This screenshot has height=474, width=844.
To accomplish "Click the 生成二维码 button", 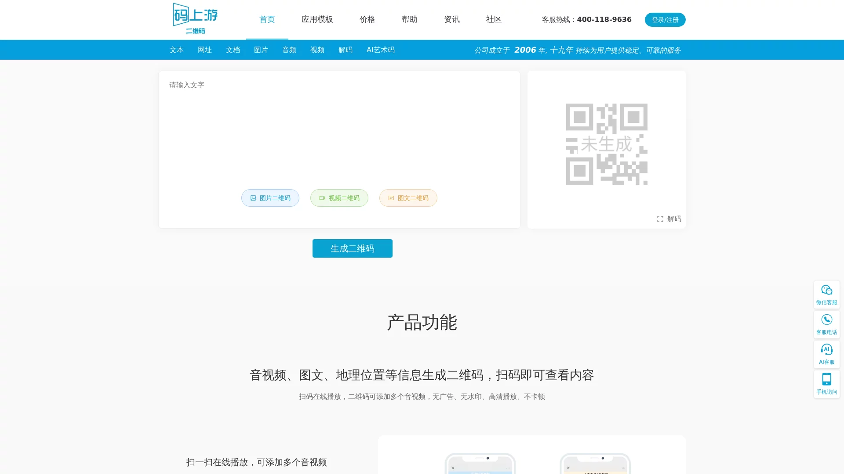I will (352, 248).
